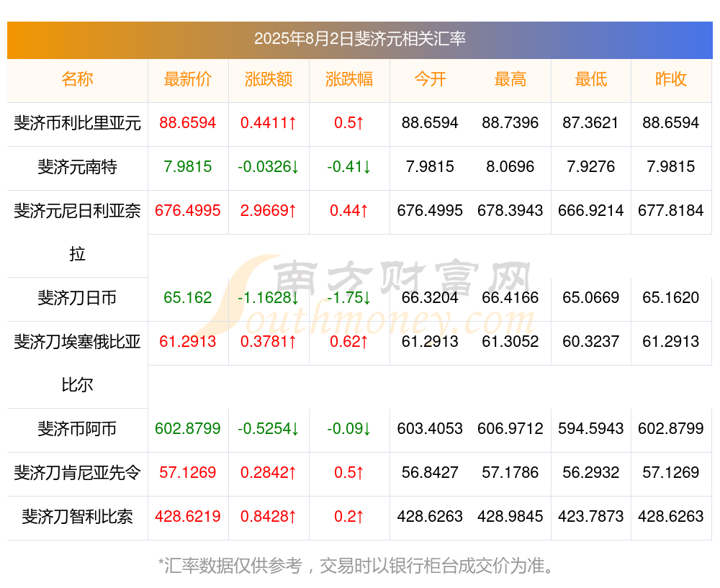Select the 最高 column header
This screenshot has width=720, height=588.
point(510,79)
